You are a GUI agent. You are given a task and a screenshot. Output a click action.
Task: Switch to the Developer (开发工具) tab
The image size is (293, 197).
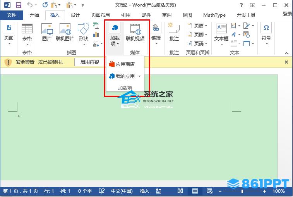coord(246,15)
